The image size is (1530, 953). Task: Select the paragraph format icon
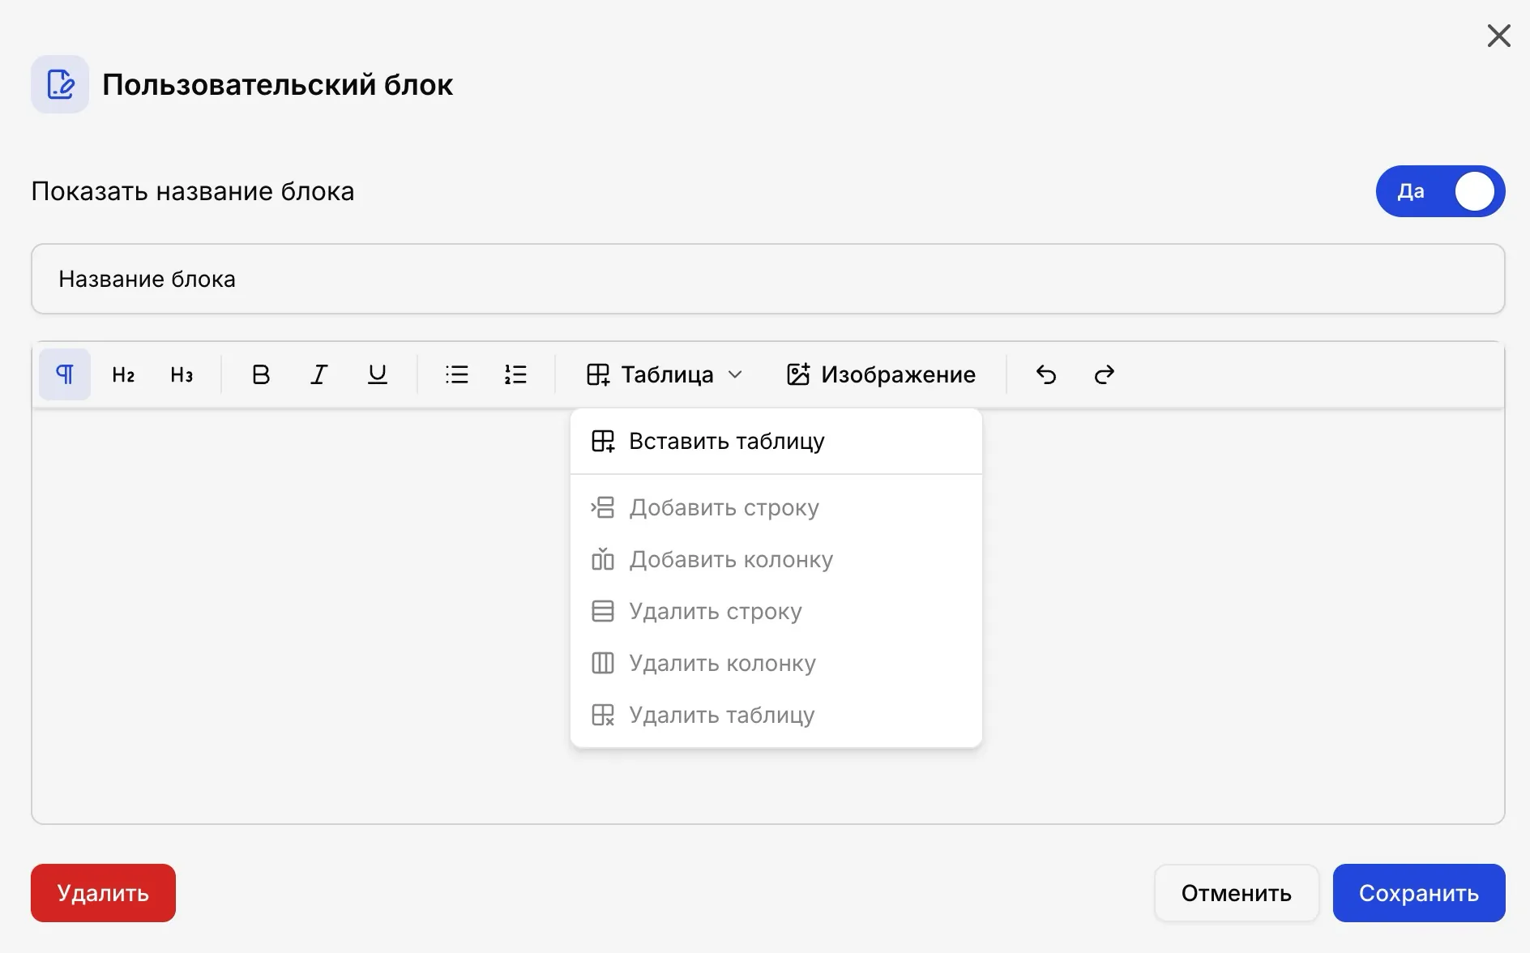tap(65, 374)
